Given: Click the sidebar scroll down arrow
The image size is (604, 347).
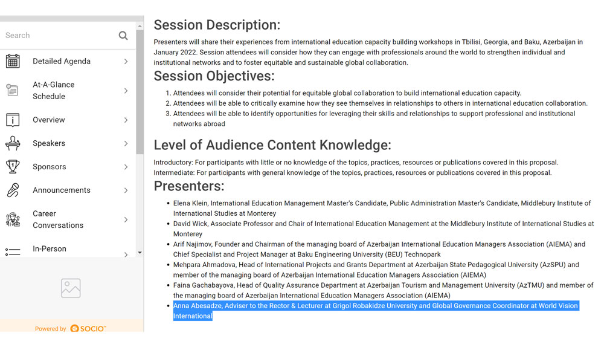Looking at the screenshot, I should 140,253.
